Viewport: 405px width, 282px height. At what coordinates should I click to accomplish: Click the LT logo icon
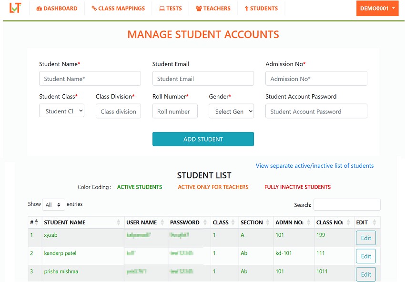(15, 8)
